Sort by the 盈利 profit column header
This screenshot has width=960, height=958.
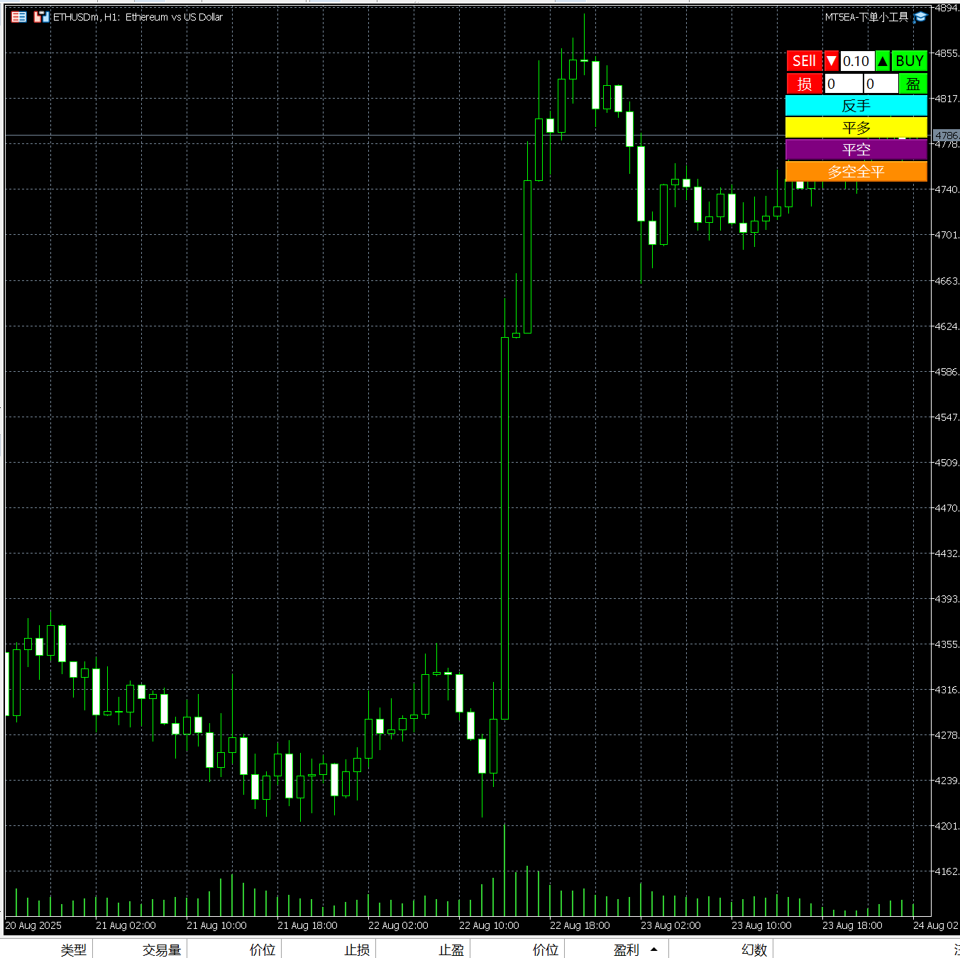(x=627, y=949)
